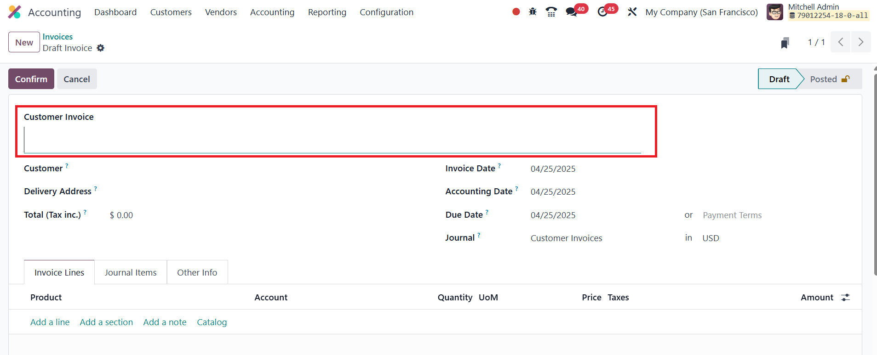
Task: Click the Product column header
Action: (46, 298)
